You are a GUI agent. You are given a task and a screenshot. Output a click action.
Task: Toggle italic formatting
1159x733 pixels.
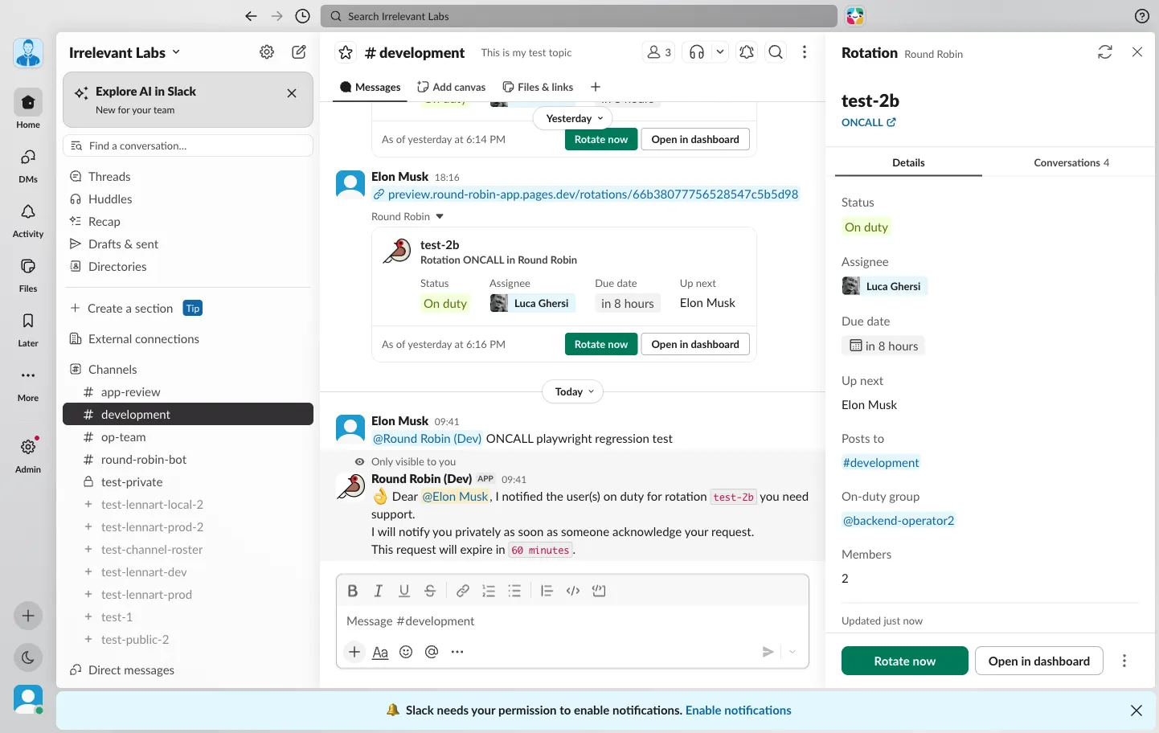[378, 591]
